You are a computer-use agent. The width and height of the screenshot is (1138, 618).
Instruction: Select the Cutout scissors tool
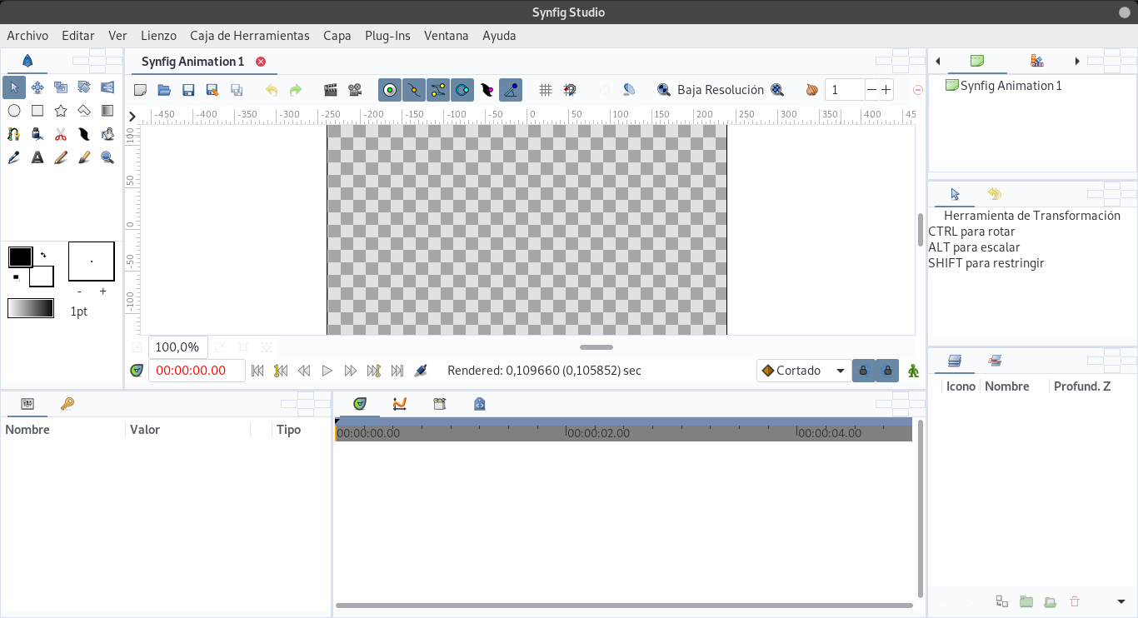pyautogui.click(x=61, y=134)
